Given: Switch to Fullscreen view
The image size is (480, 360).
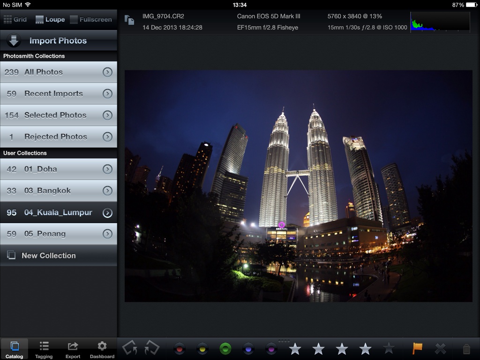Looking at the screenshot, I should tap(91, 20).
